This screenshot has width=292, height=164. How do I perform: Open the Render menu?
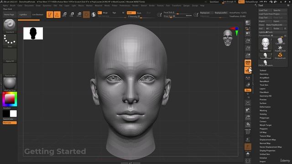tap(136, 5)
